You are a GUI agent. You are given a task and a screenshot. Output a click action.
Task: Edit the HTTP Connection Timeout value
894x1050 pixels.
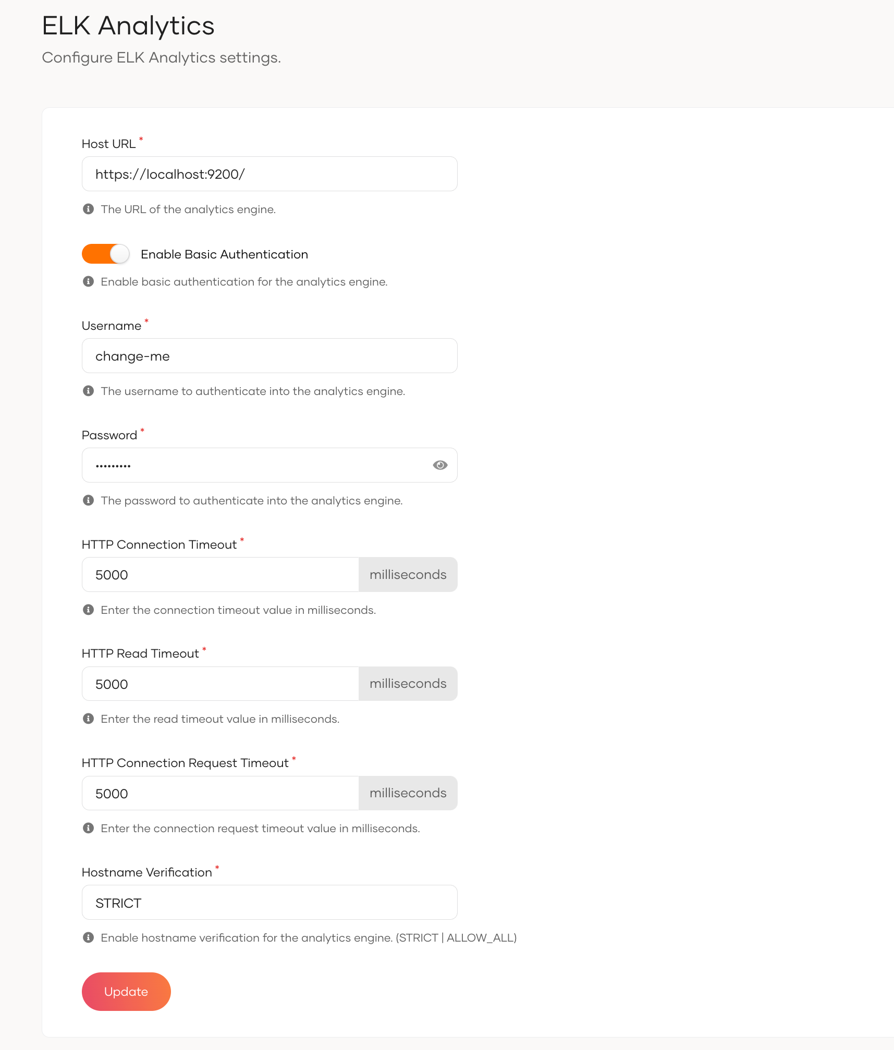pyautogui.click(x=220, y=575)
